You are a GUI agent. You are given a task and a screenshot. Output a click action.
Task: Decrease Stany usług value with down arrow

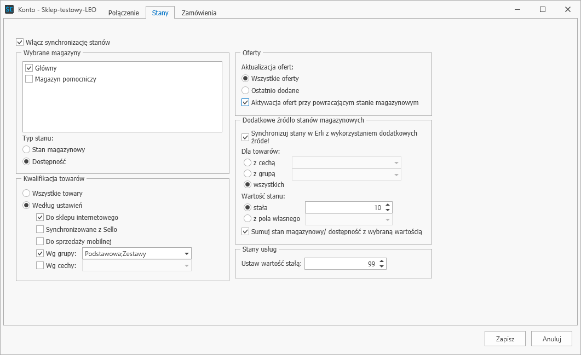[382, 266]
